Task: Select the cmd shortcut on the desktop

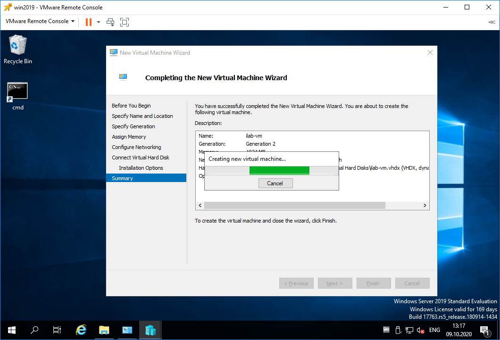Action: tap(17, 96)
